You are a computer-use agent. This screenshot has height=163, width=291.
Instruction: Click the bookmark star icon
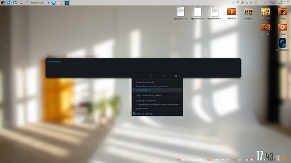point(176,76)
